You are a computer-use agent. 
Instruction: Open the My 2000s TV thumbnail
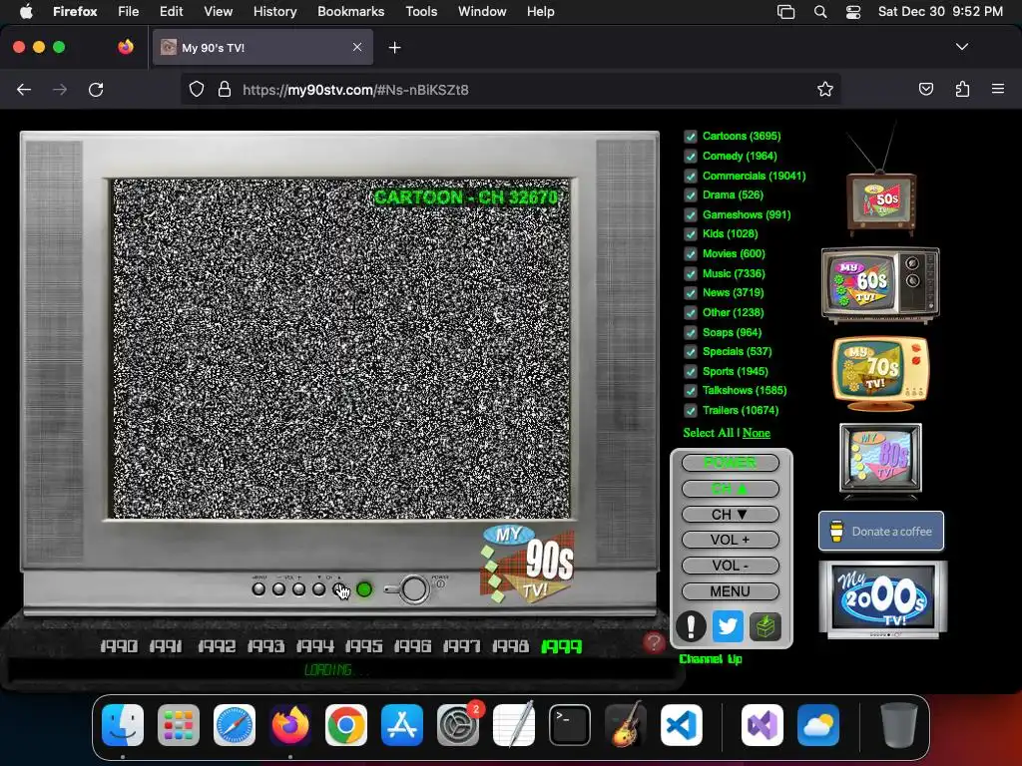(882, 599)
